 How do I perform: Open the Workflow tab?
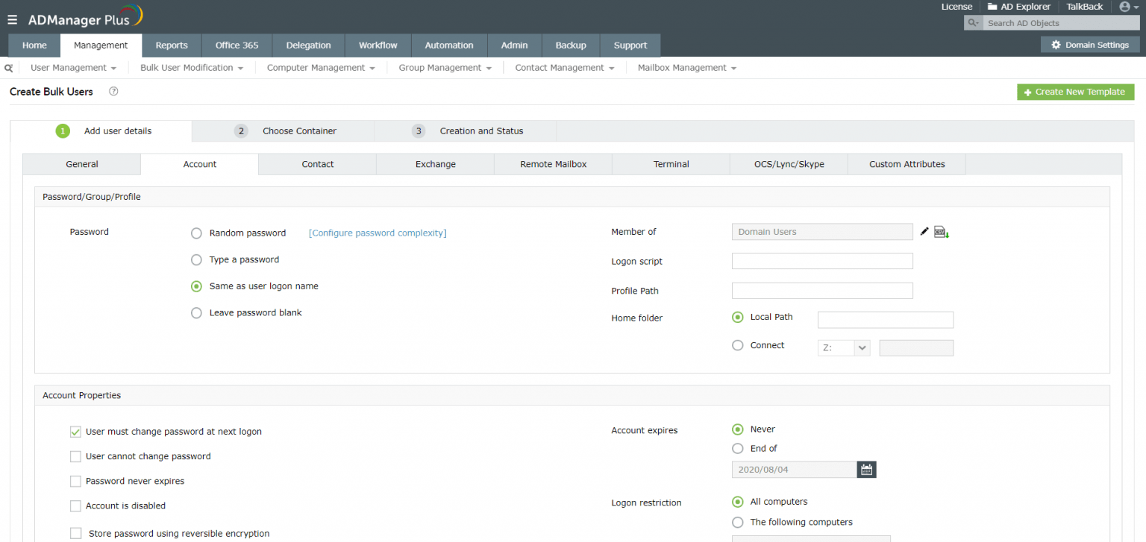[378, 45]
